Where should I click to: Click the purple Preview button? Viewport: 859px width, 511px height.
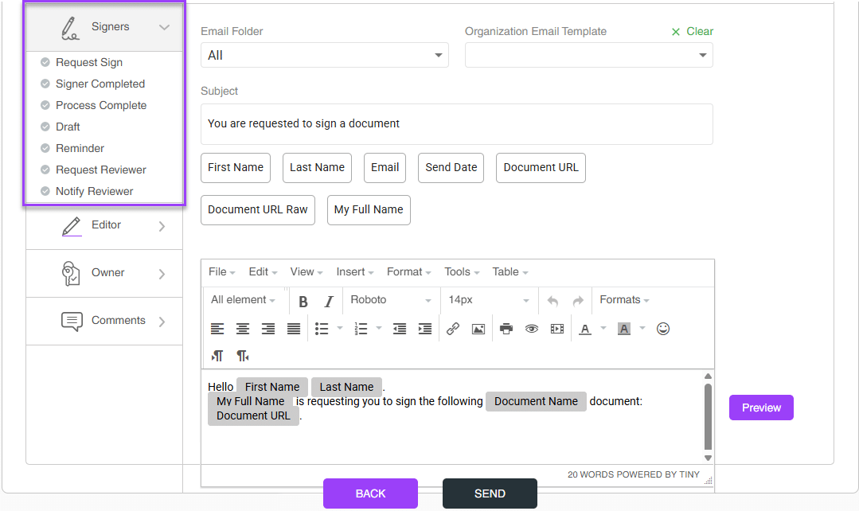click(761, 408)
